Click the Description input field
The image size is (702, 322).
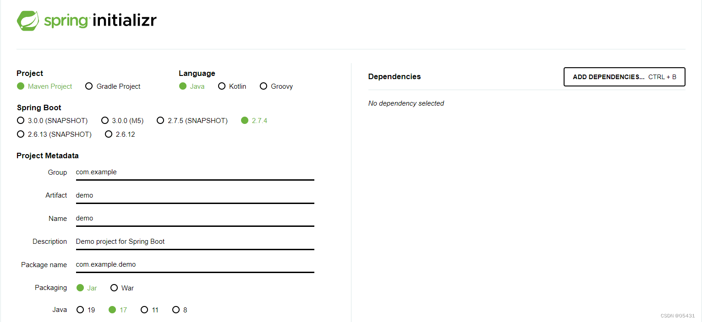point(195,242)
